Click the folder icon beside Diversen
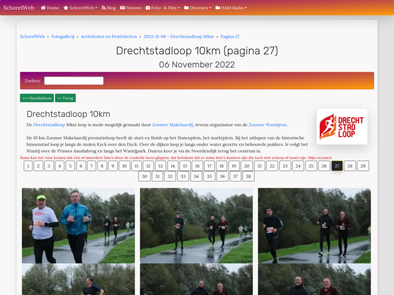Viewport: 394px width, 295px height. pos(187,8)
